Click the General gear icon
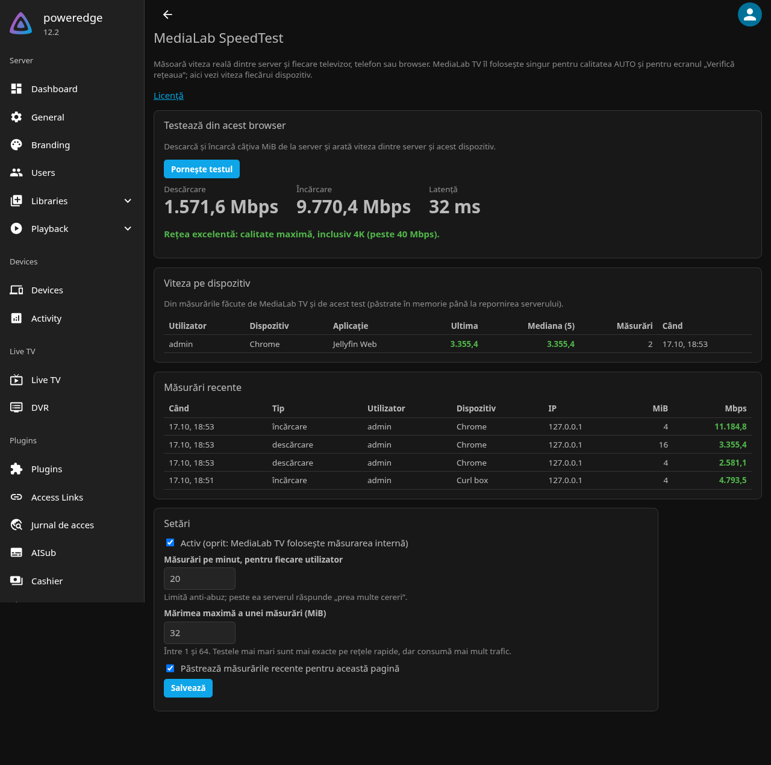 click(x=16, y=117)
